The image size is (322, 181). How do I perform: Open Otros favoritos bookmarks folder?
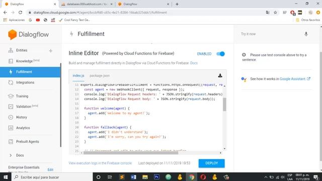(x=307, y=20)
